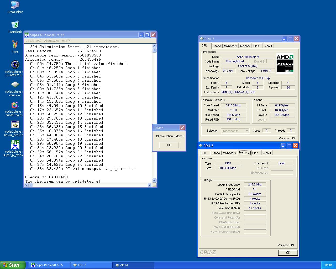Click the upper CPU-Z window title icon
This screenshot has height=269, width=336.
(x=201, y=39)
